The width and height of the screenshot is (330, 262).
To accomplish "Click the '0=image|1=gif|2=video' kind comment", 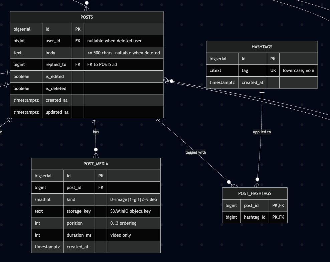I will click(134, 199).
